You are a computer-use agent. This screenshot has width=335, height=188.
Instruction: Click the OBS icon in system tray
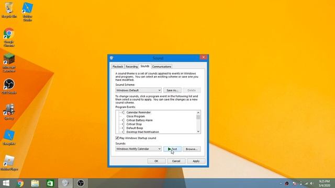tap(287, 183)
